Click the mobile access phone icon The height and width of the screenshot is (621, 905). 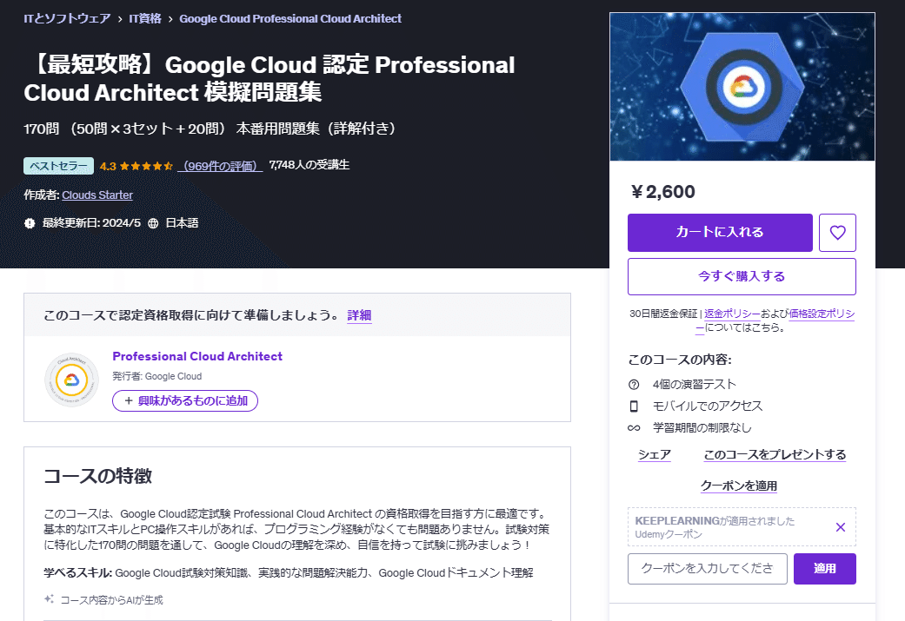pos(634,406)
